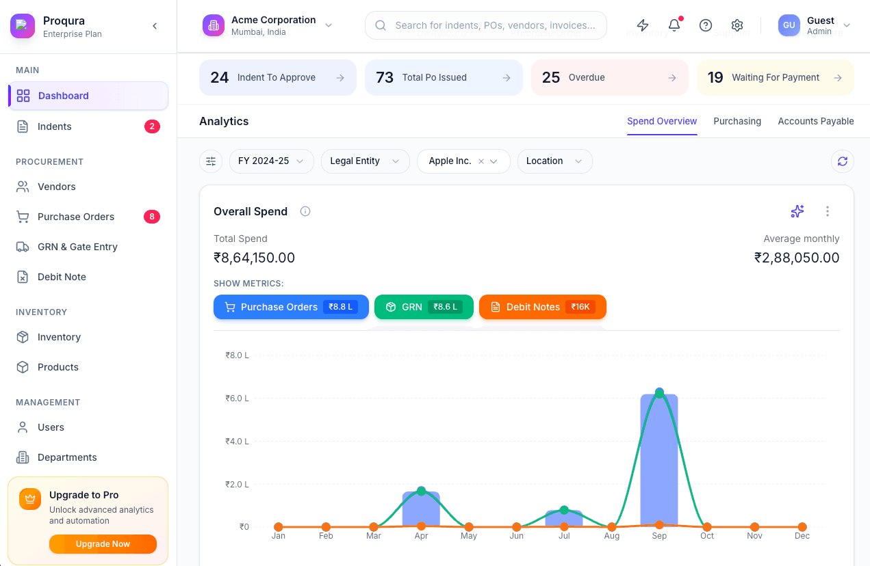Expand the Legal Entity filter
Viewport: 870px width, 566px height.
coord(365,161)
